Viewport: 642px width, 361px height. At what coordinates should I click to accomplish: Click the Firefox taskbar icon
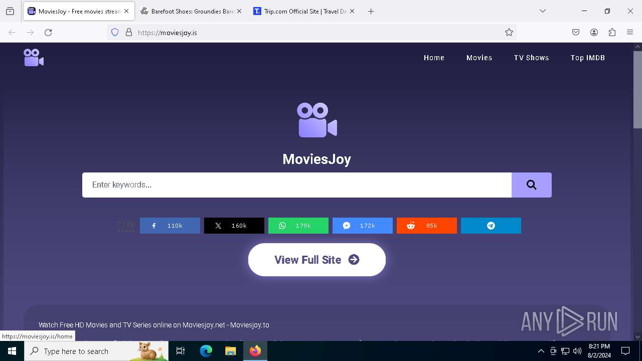click(x=255, y=351)
